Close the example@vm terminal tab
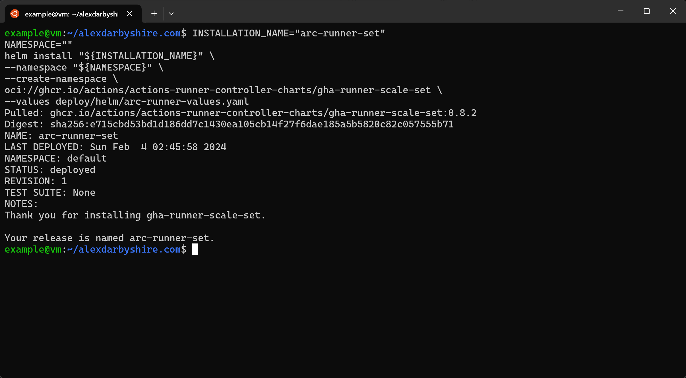 pyautogui.click(x=129, y=14)
